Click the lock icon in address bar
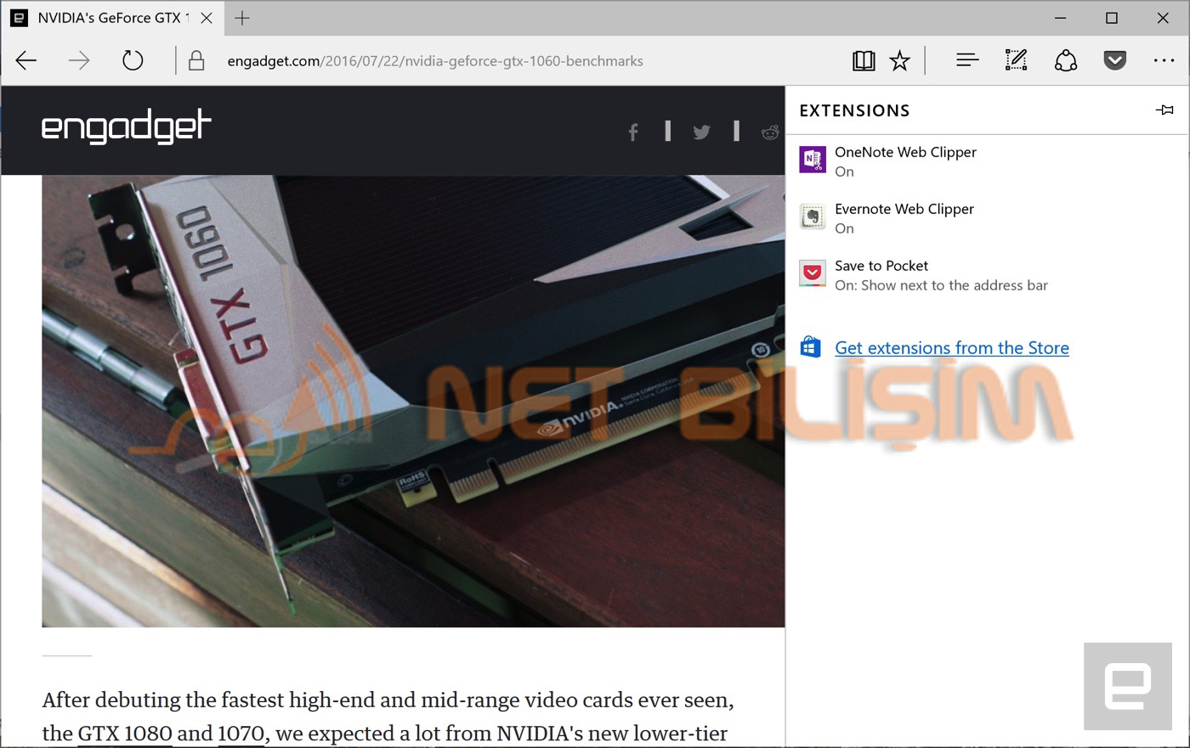Viewport: 1190px width, 748px height. coord(196,60)
